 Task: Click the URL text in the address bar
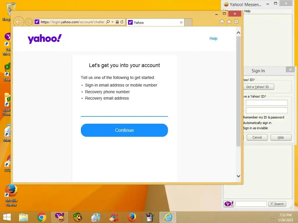pos(72,22)
